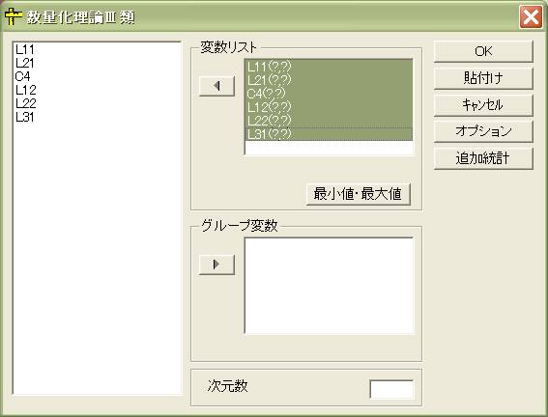Close the 数量化理論Ⅲ類 dialog

[x=531, y=16]
